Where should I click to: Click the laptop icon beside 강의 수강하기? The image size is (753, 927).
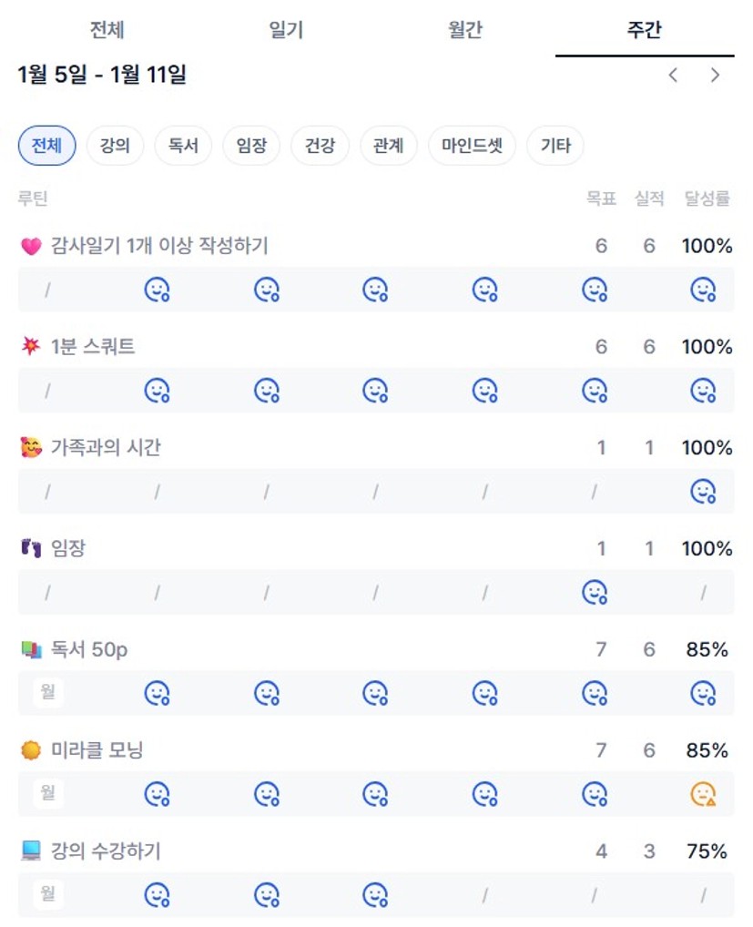click(31, 851)
